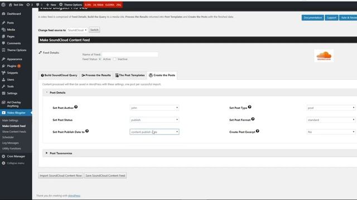This screenshot has height=200, width=357.
Task: Click help icon for Set Post Type
Action: coord(249,107)
